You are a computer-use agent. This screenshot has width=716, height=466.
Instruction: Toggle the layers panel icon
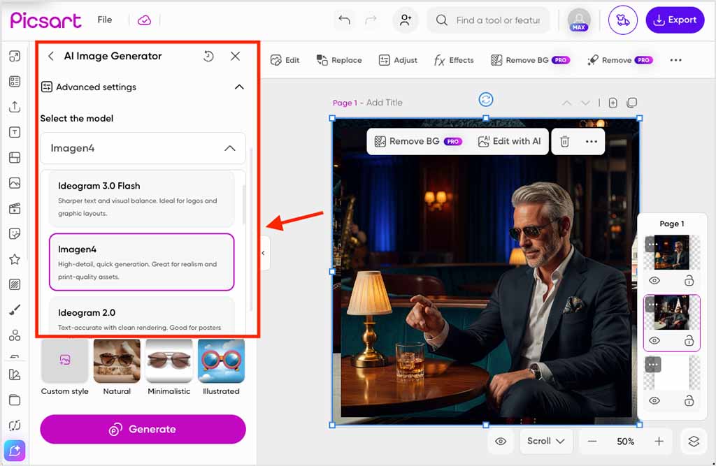point(694,442)
